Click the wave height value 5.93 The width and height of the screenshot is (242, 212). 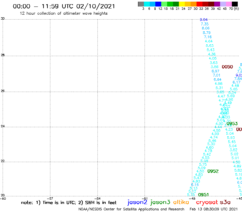click(x=231, y=138)
